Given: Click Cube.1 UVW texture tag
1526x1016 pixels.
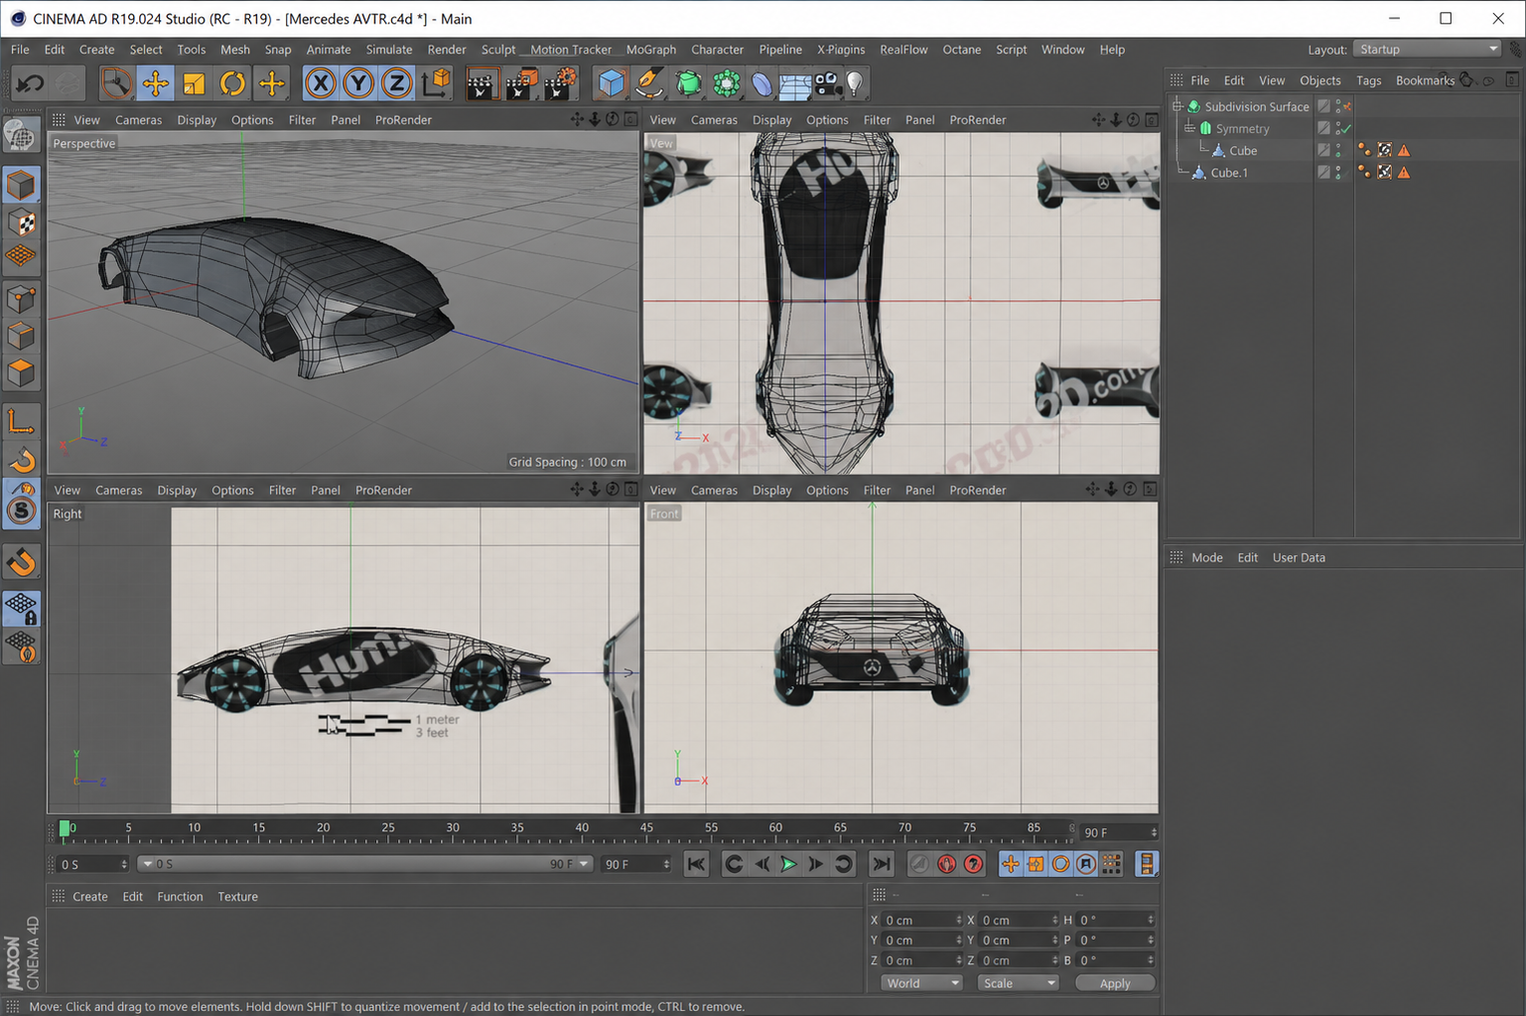Looking at the screenshot, I should click(x=1384, y=172).
